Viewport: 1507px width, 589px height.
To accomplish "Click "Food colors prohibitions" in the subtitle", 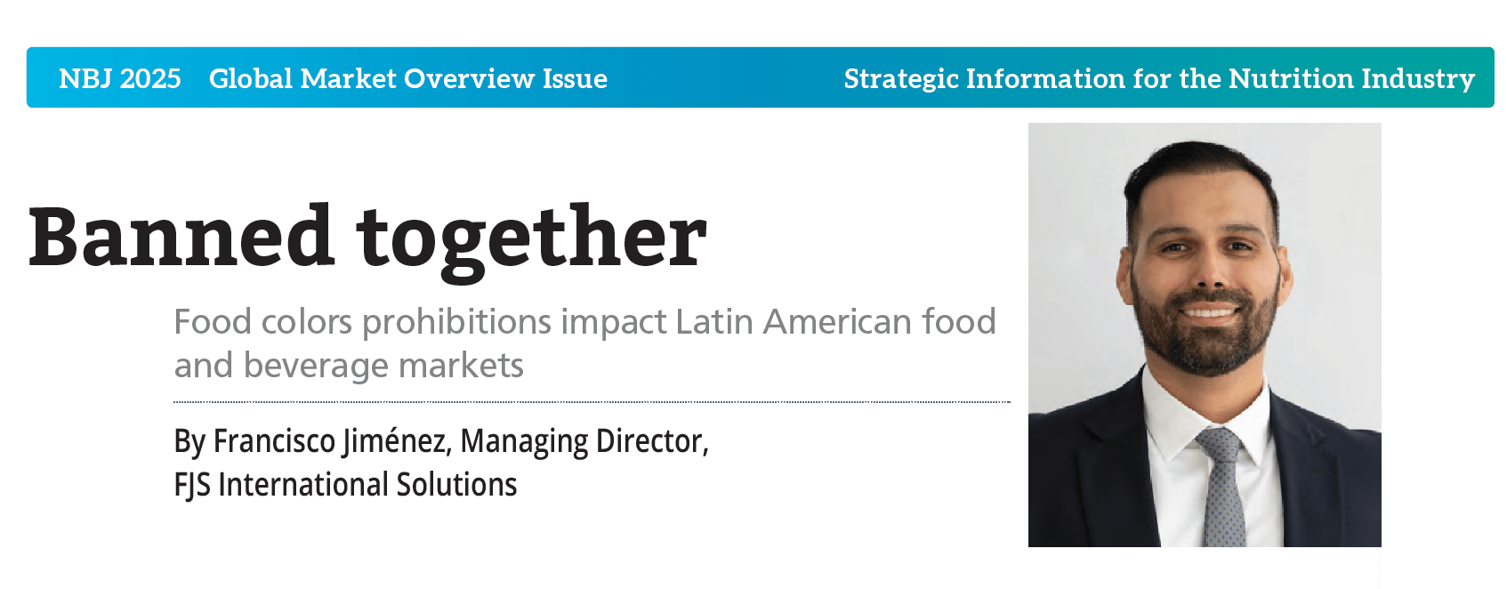I will tap(363, 322).
